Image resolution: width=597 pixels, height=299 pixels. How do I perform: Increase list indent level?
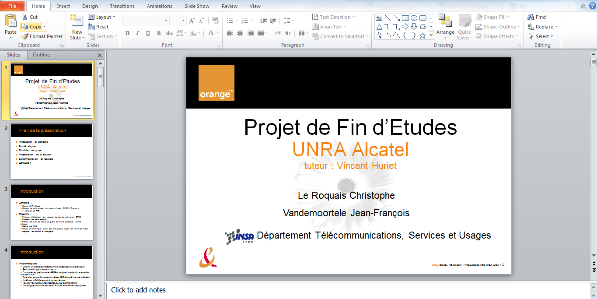point(274,21)
